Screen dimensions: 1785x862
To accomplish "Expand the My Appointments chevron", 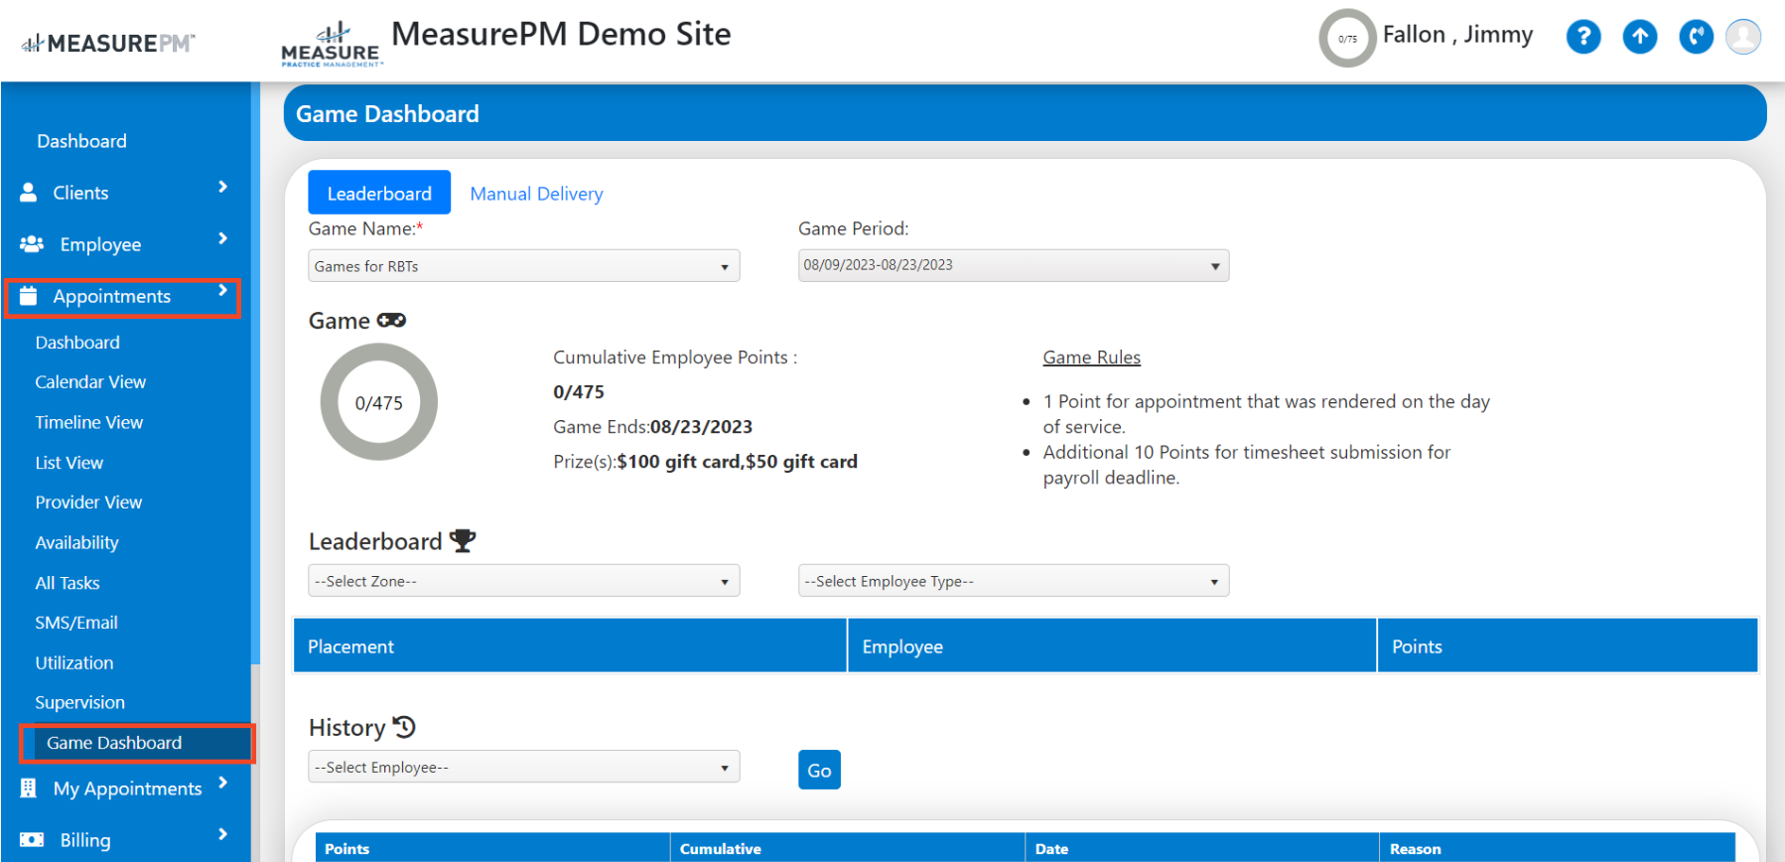I will (x=222, y=783).
